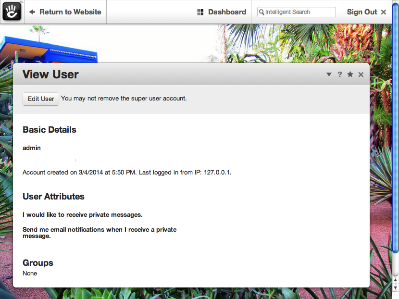Click the admin username text
399x299 pixels.
(32, 148)
